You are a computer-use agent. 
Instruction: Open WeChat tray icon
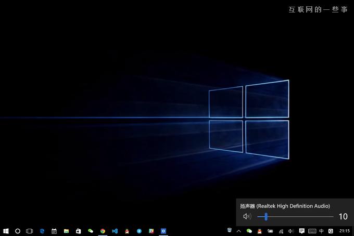coord(249,231)
